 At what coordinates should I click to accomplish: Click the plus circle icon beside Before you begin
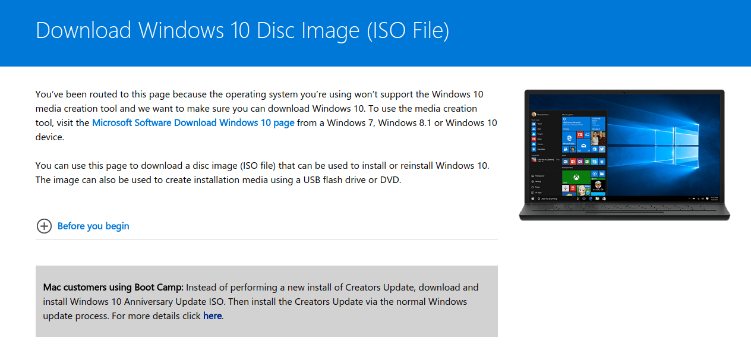[44, 226]
